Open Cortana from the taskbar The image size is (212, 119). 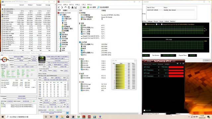click(46, 117)
